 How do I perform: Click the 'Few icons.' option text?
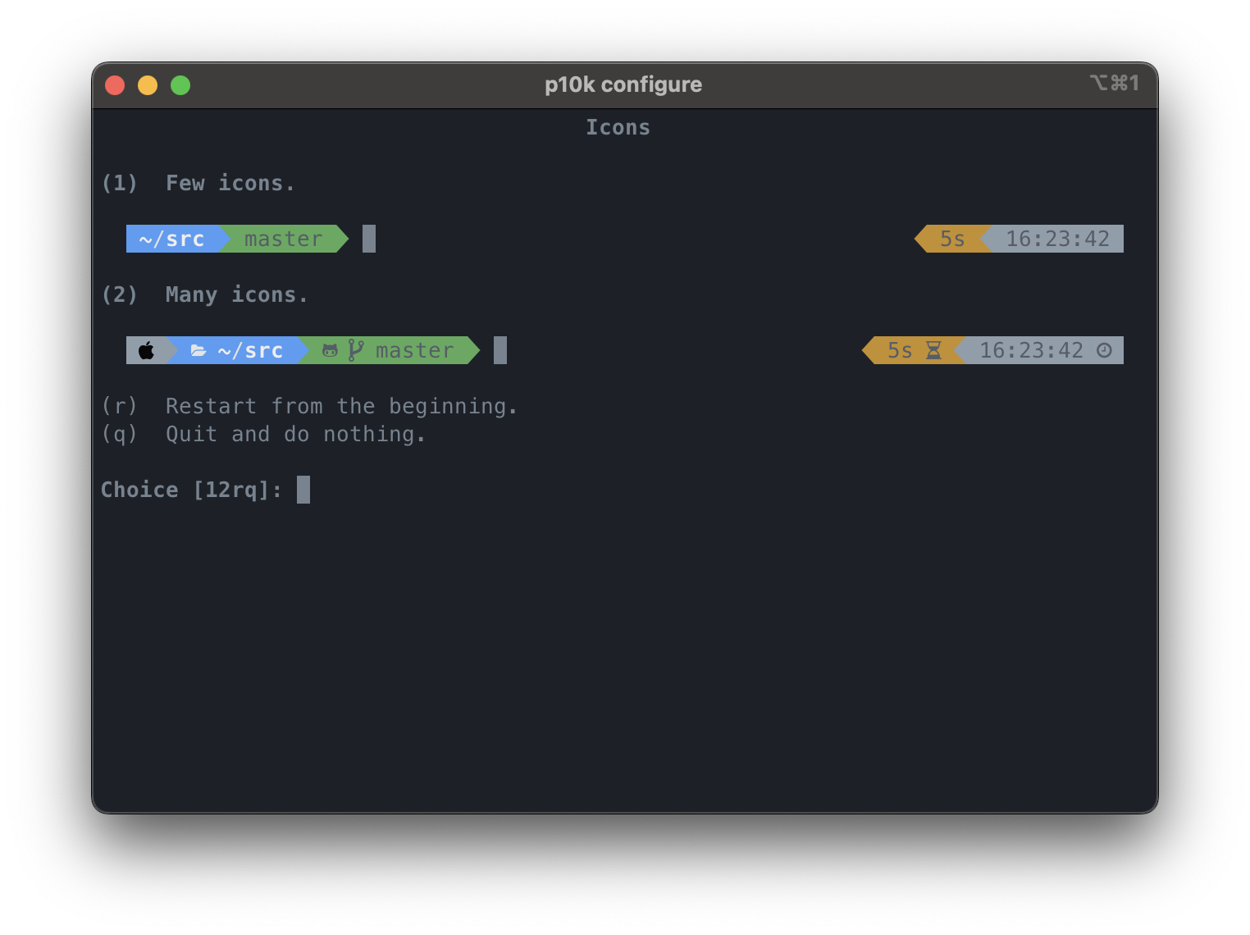(x=230, y=183)
